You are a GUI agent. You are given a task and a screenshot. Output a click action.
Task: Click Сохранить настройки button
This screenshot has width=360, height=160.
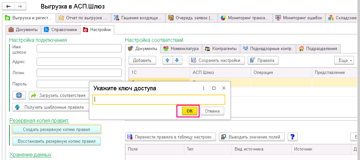(x=217, y=61)
